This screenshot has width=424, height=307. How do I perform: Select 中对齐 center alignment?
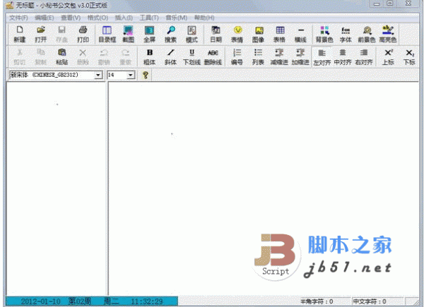[343, 56]
